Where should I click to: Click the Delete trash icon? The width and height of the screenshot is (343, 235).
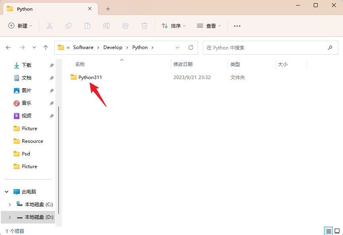[144, 25]
